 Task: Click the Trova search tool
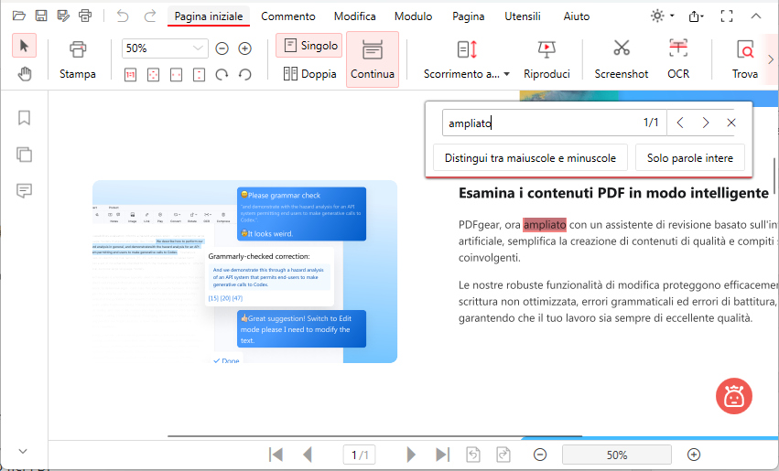coord(745,60)
